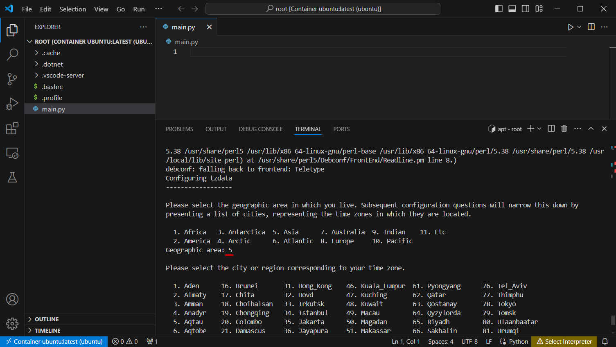
Task: Open the File menu
Action: 27,9
